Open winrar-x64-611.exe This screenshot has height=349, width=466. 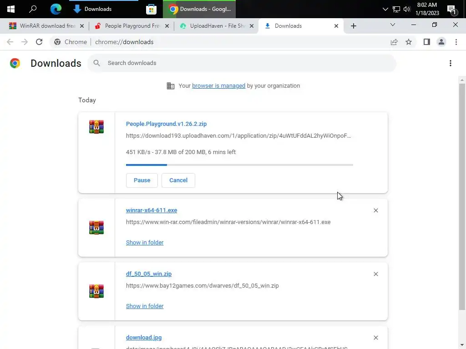click(x=152, y=210)
